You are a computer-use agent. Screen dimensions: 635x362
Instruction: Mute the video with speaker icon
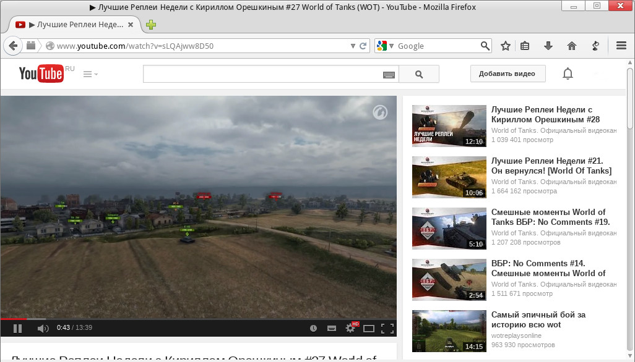43,329
